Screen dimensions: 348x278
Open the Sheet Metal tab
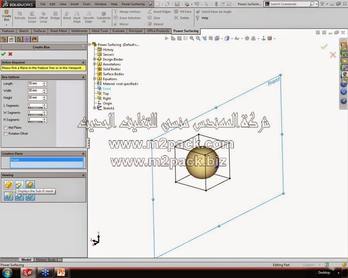[x=58, y=31]
